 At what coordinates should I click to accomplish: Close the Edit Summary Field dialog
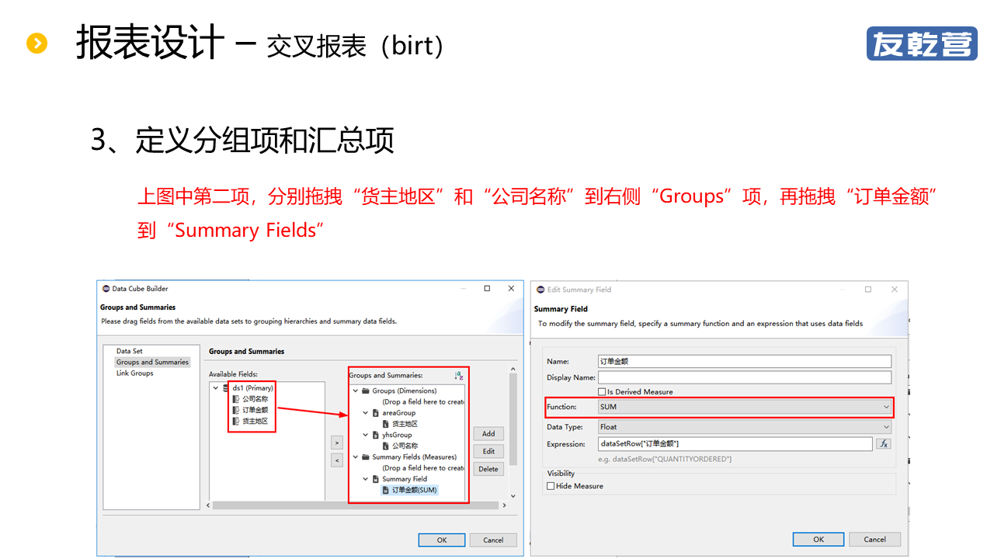[895, 290]
